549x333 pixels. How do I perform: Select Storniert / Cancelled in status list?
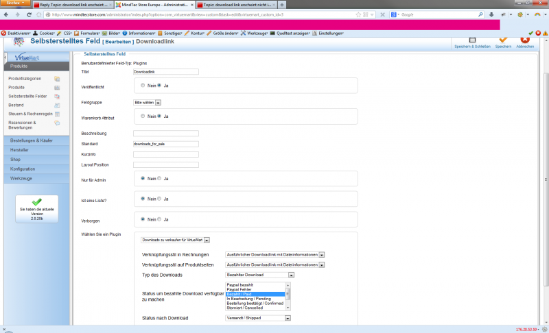[x=253, y=308]
